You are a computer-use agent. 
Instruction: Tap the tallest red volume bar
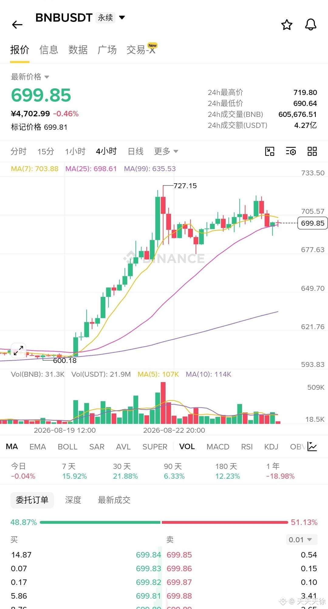(163, 403)
